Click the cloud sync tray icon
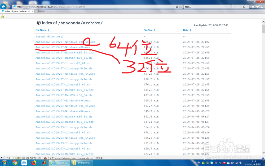Viewport: 265px width, 166px height. click(228, 163)
